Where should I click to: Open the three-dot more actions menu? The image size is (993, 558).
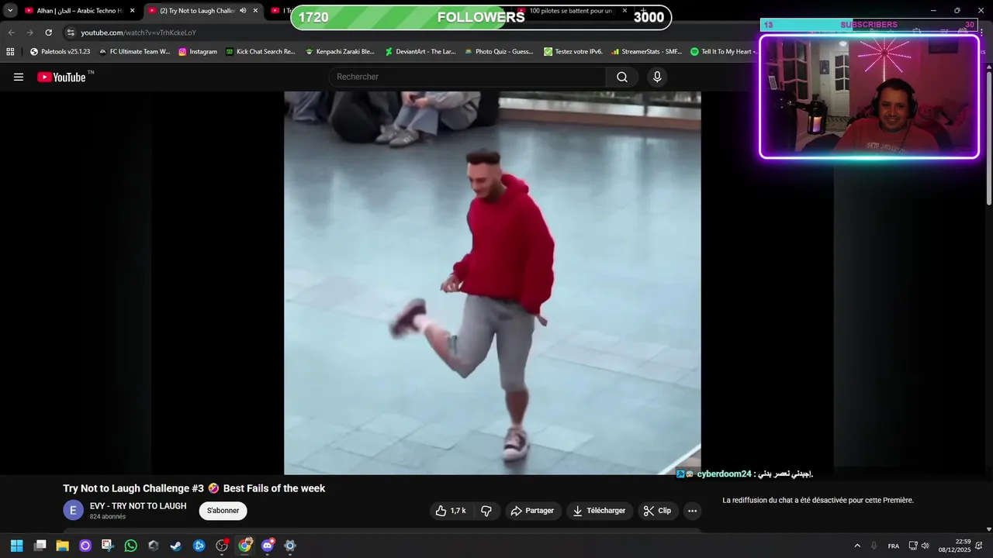[693, 511]
